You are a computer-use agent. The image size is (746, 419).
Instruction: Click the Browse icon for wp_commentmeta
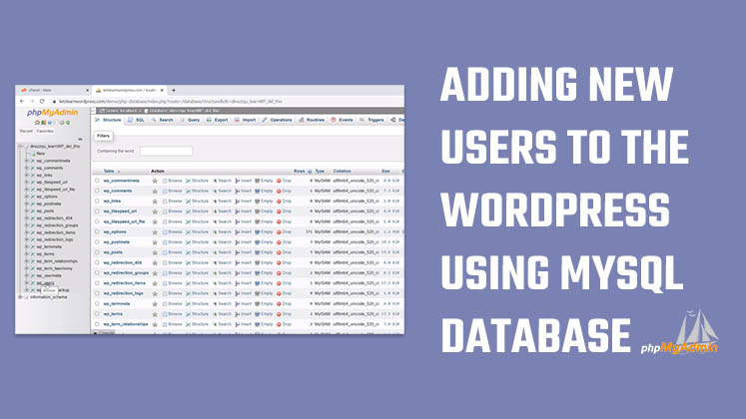click(x=165, y=181)
